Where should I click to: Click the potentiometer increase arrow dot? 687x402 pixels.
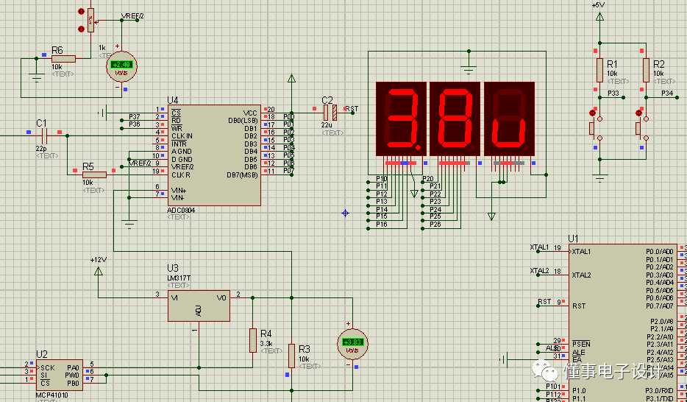[81, 11]
